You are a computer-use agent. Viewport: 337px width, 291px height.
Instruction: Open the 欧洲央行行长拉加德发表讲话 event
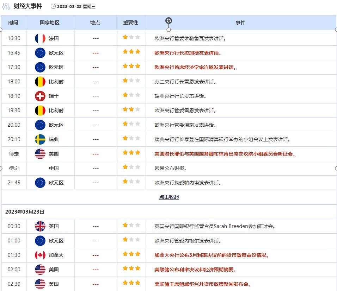(x=188, y=53)
